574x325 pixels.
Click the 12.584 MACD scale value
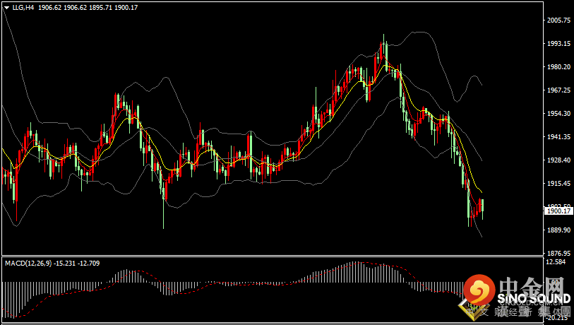tap(556, 262)
